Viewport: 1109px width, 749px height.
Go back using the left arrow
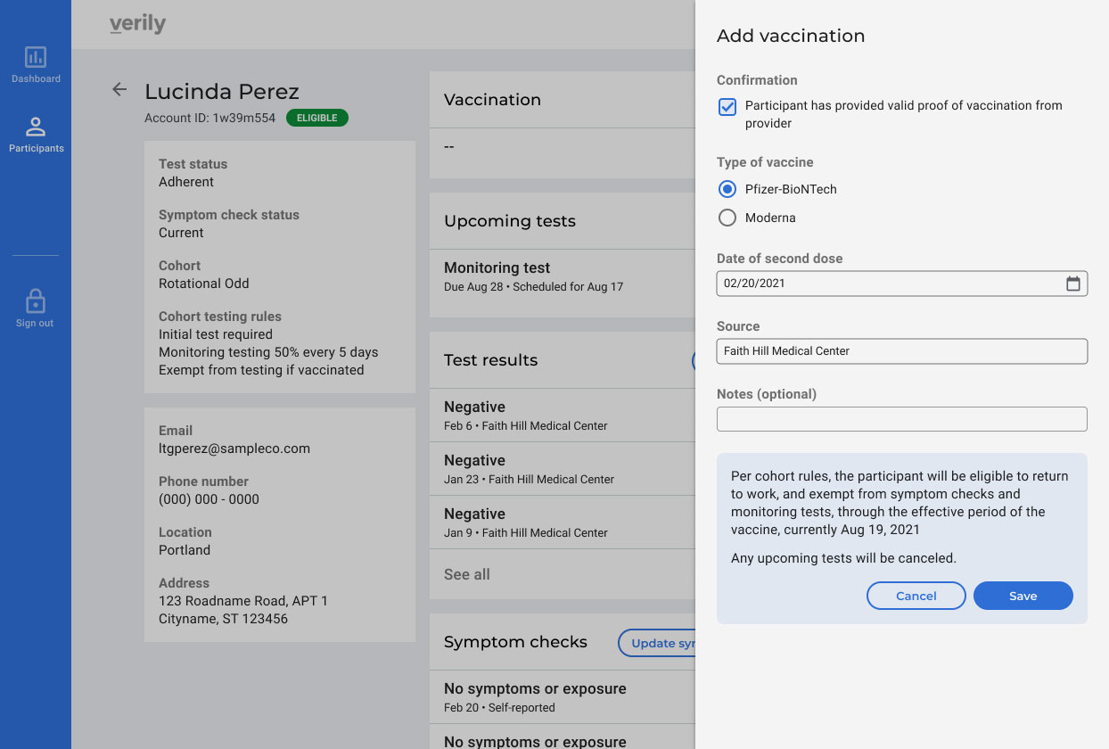[119, 90]
